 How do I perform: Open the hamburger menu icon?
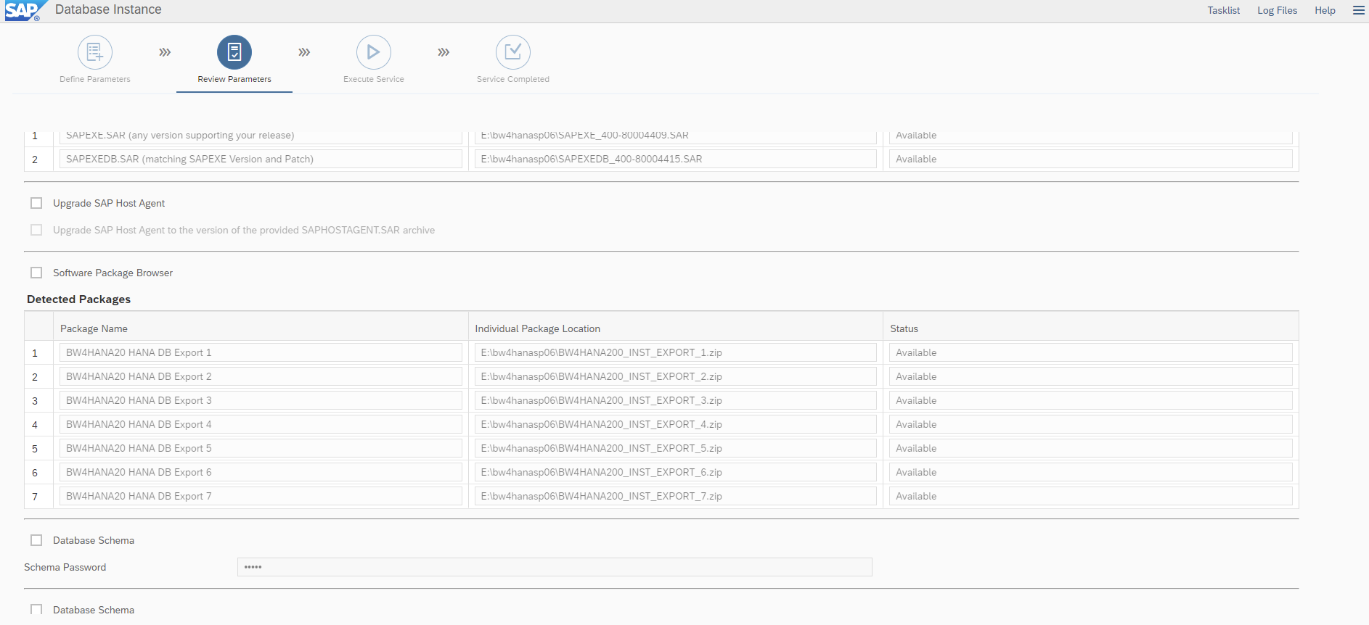1359,10
